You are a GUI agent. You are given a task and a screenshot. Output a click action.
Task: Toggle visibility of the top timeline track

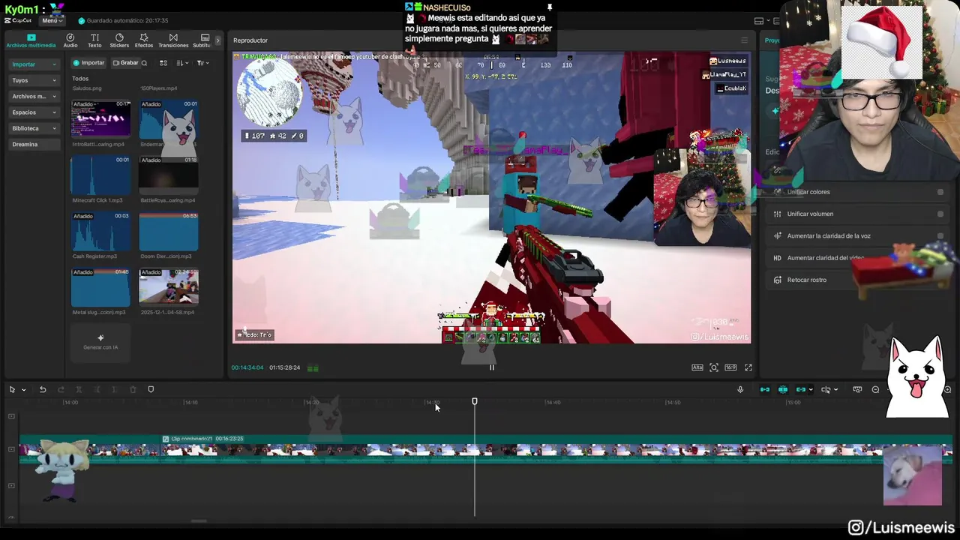[11, 416]
